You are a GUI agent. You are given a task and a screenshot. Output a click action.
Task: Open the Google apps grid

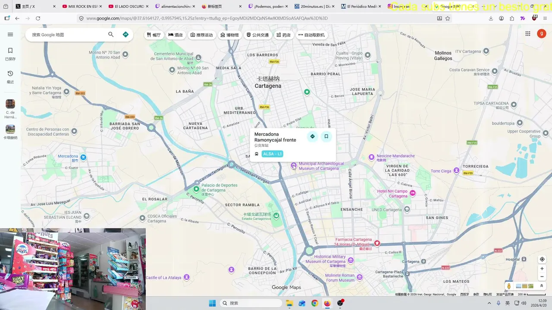527,34
